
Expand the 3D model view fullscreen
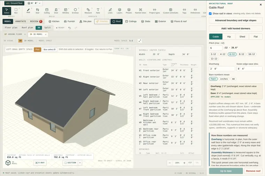click(140, 41)
